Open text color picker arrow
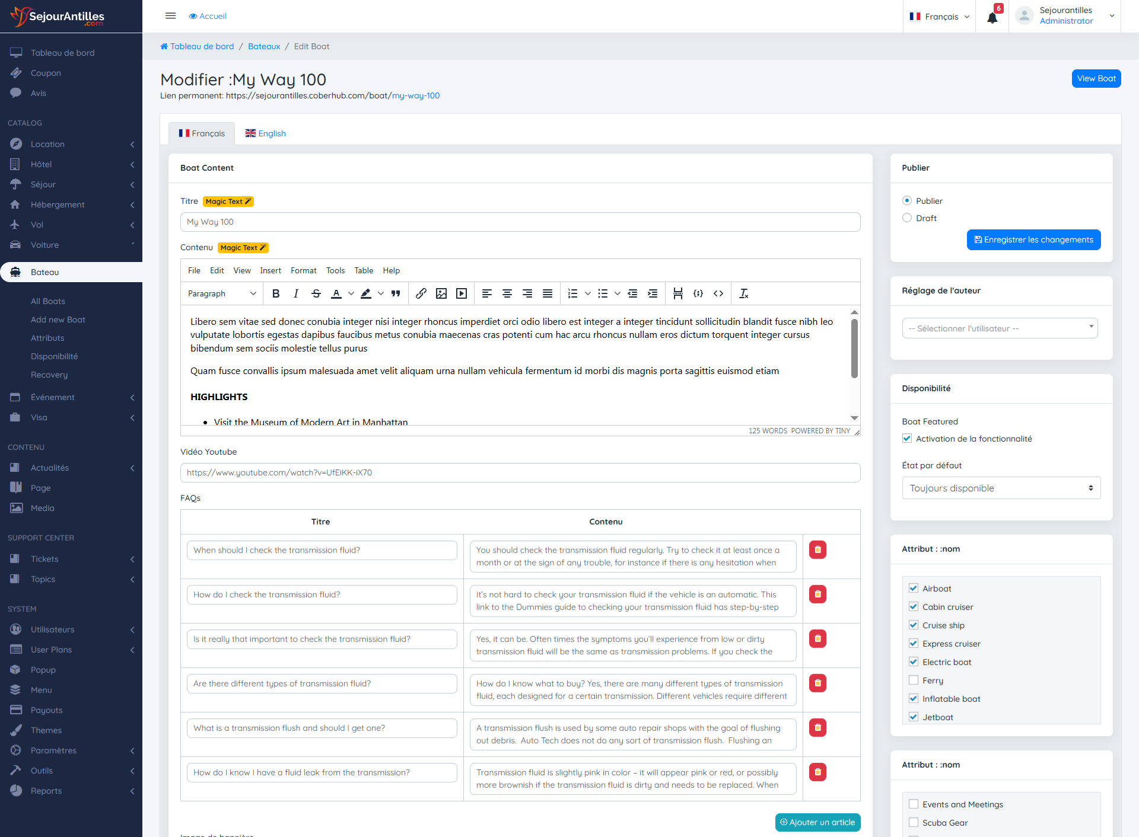1139x837 pixels. [351, 293]
